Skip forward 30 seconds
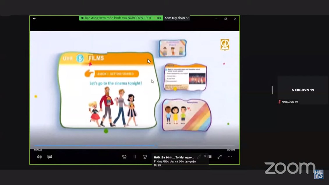The height and width of the screenshot is (185, 329). click(145, 157)
